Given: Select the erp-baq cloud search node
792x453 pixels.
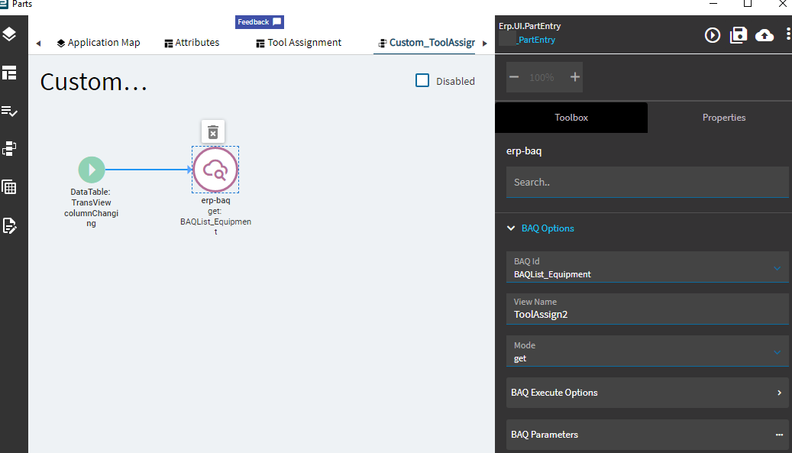Looking at the screenshot, I should [x=215, y=170].
